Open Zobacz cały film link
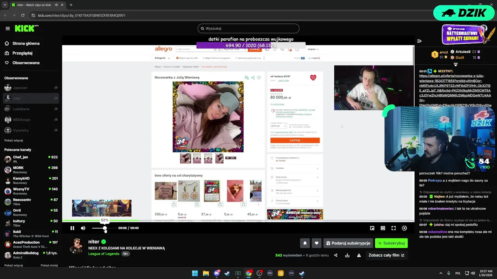The width and height of the screenshot is (497, 279). click(x=386, y=255)
